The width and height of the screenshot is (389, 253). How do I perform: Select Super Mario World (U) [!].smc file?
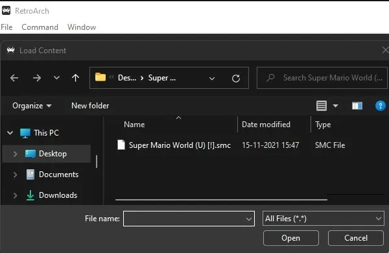click(x=180, y=145)
